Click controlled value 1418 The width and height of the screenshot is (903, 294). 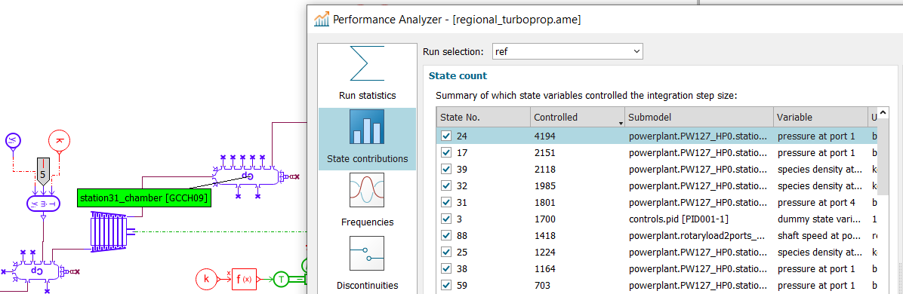tap(545, 236)
